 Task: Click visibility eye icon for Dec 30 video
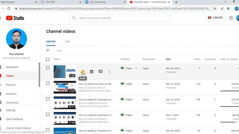click(x=122, y=68)
